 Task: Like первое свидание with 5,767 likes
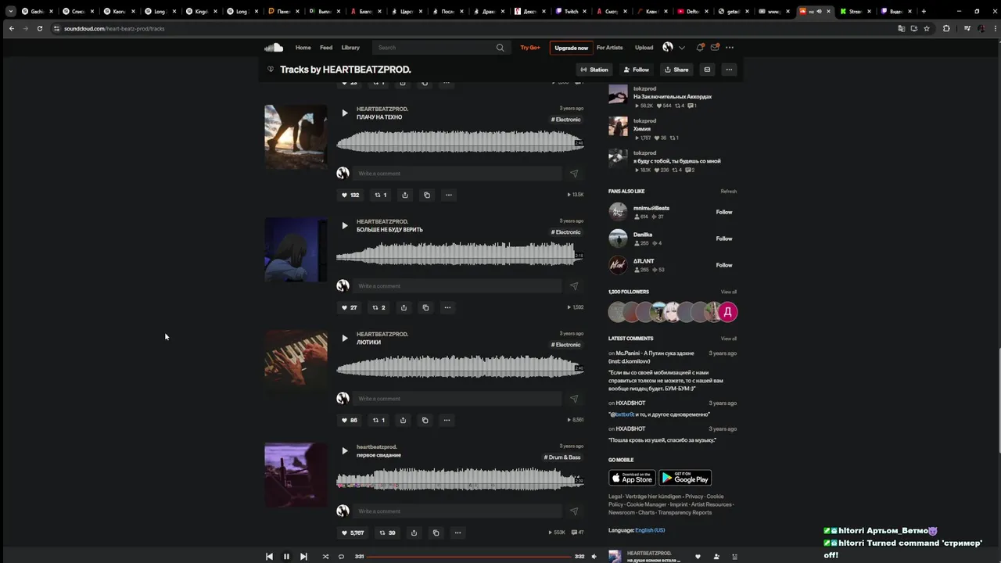pos(353,533)
